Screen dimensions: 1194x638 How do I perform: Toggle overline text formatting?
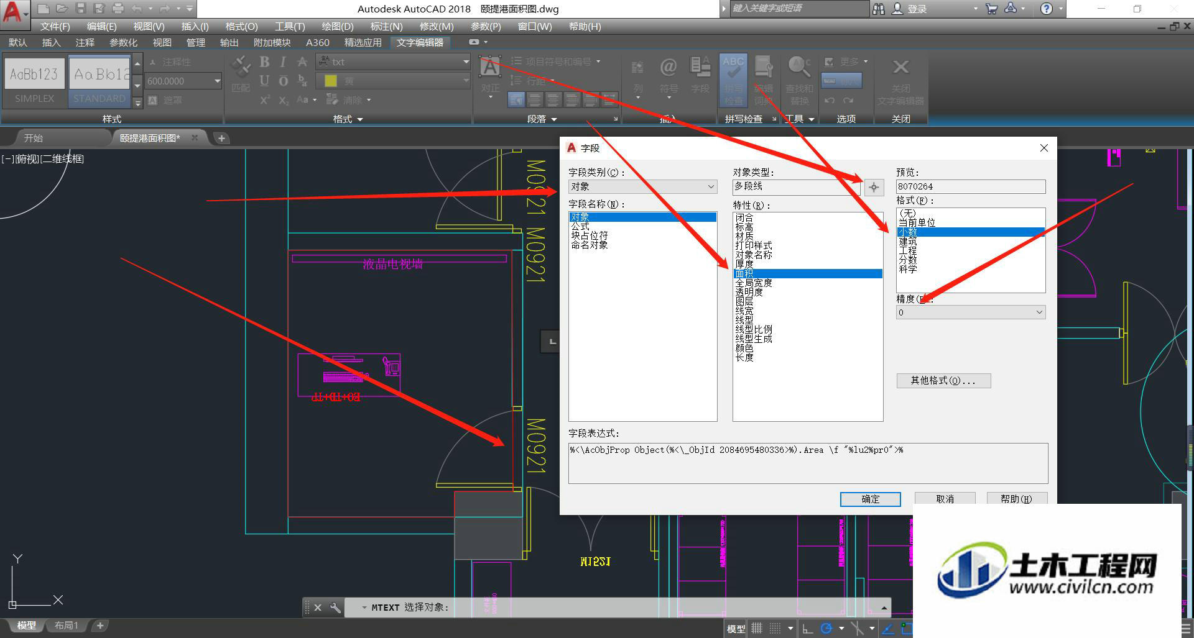pos(283,81)
